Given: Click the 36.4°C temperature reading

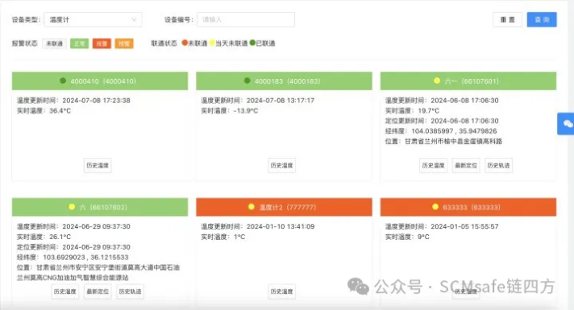Looking at the screenshot, I should 60,111.
